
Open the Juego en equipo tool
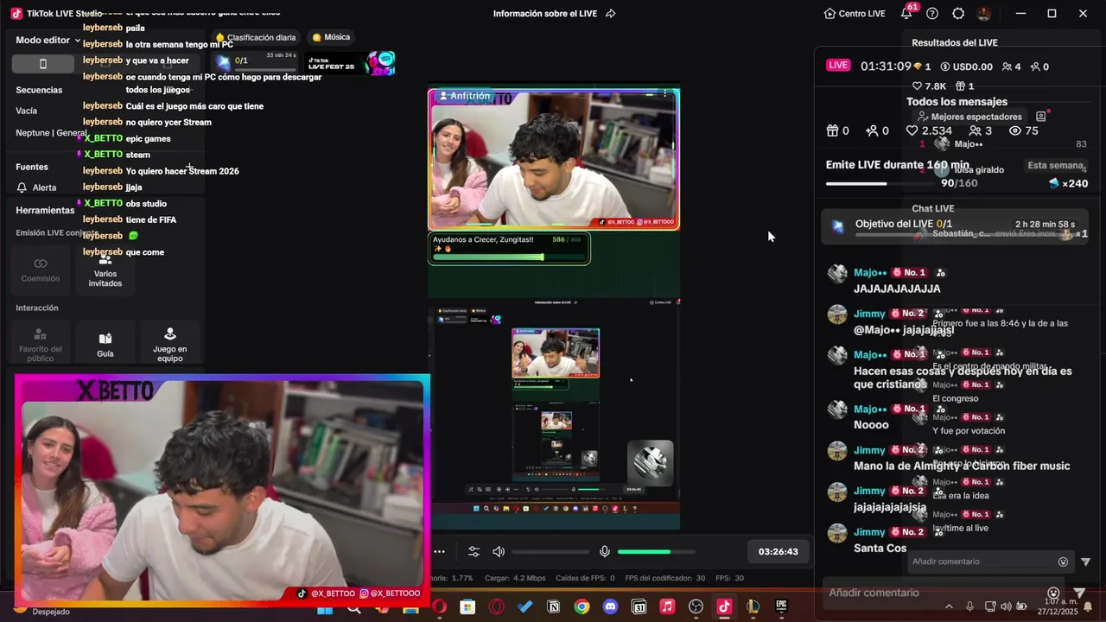(x=169, y=344)
